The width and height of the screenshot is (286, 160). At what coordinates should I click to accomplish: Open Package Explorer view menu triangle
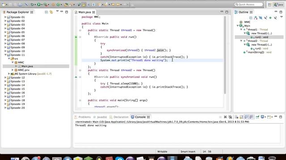(x=57, y=11)
